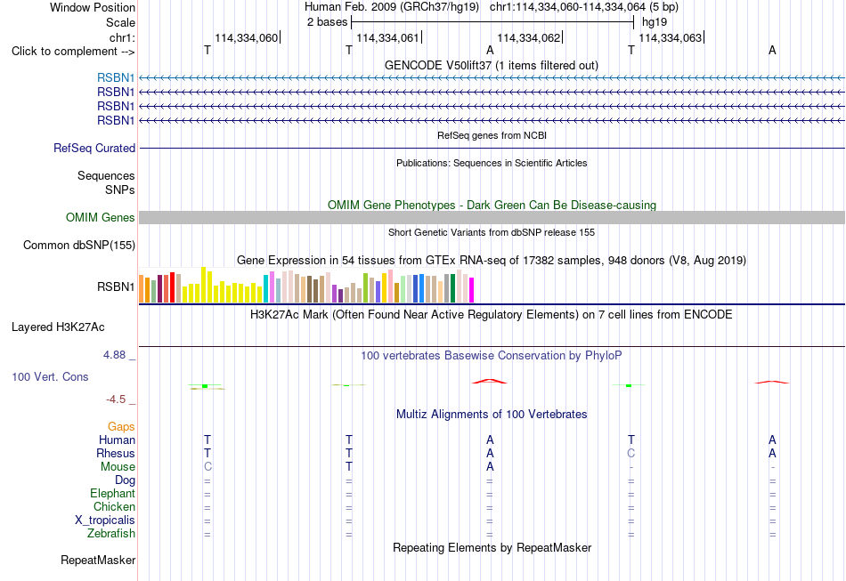The height and width of the screenshot is (581, 846).
Task: Click the horizontal scale bar line
Action: tap(492, 22)
